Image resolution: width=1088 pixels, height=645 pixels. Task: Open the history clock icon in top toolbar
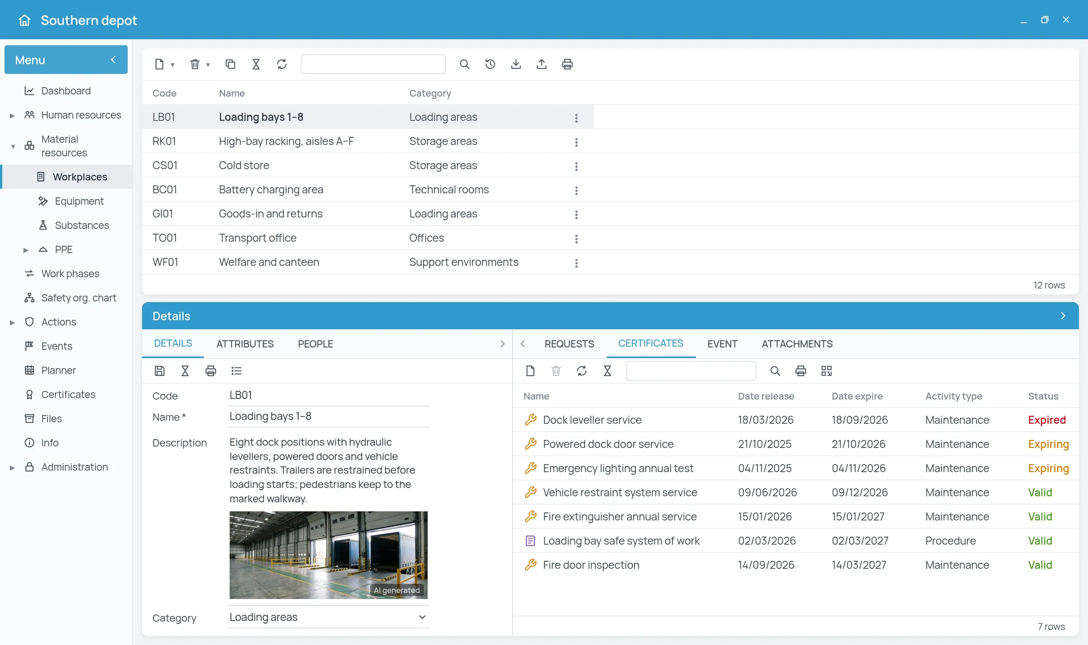coord(490,64)
